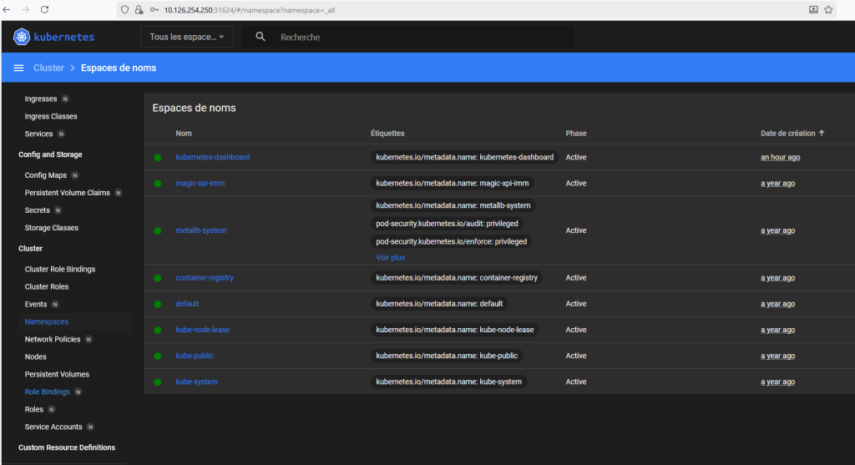Click the browser back arrow

point(8,9)
